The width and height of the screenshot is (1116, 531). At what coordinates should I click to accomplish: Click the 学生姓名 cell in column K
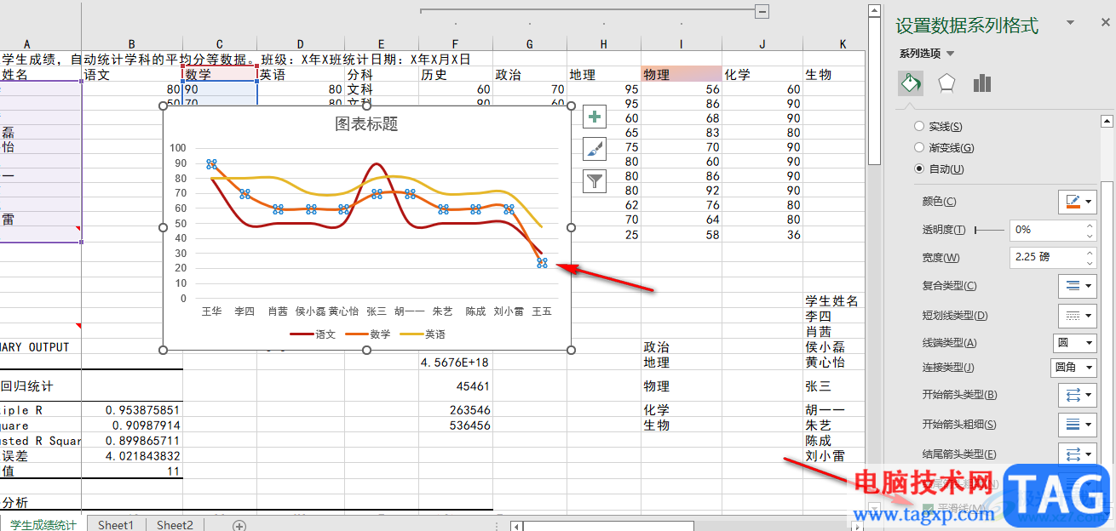(x=833, y=301)
